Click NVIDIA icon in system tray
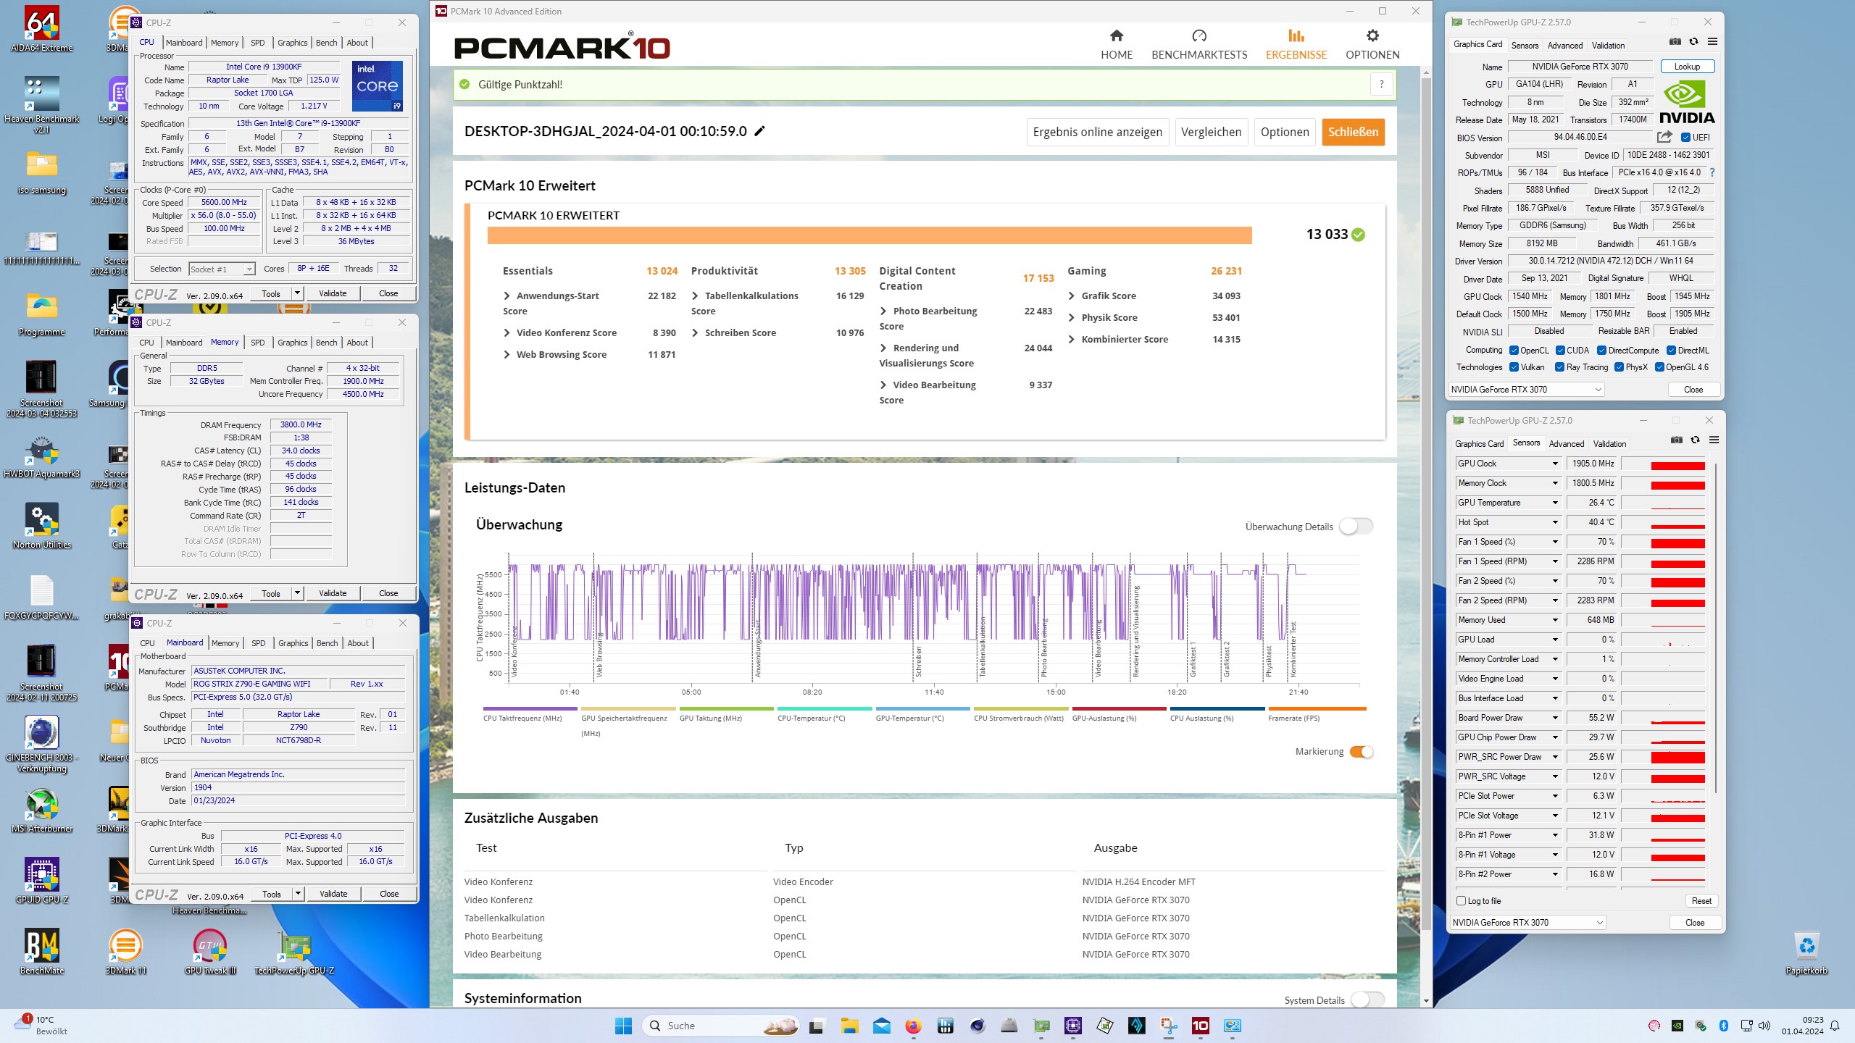The height and width of the screenshot is (1043, 1855). 1677,1026
